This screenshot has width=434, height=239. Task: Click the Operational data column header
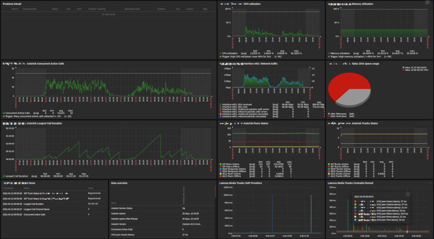(x=132, y=9)
